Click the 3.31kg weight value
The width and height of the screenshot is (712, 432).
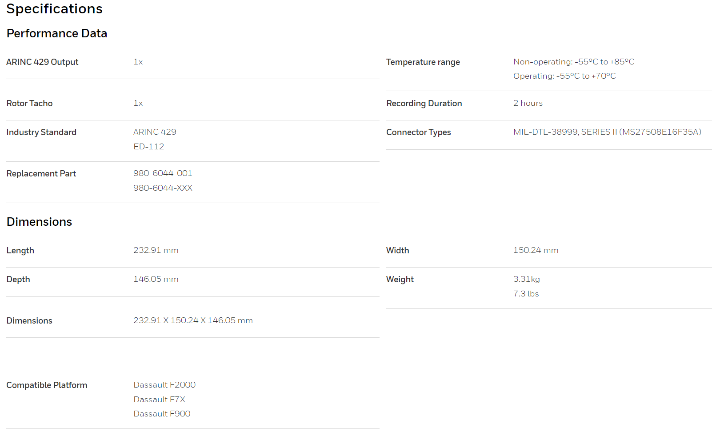(x=527, y=279)
